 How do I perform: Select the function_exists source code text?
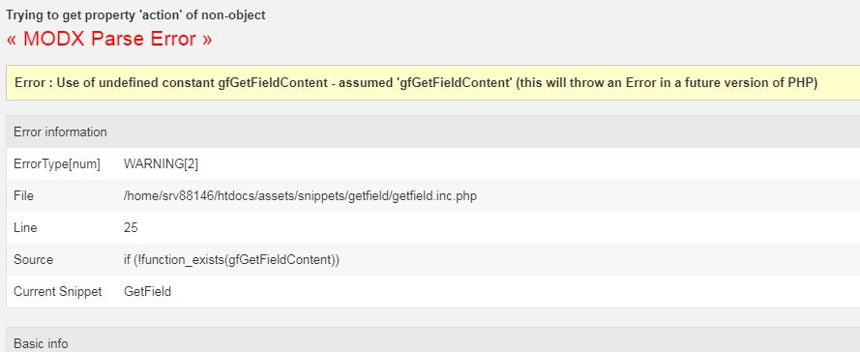point(231,259)
